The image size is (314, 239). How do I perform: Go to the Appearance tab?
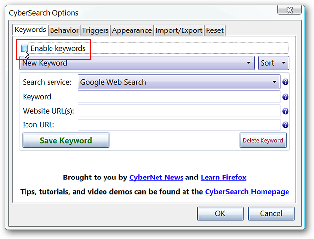tap(132, 30)
